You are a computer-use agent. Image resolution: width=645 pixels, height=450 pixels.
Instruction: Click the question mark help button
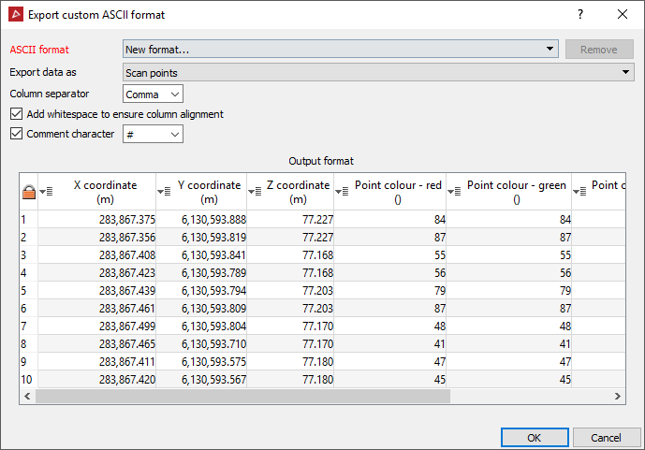[580, 14]
